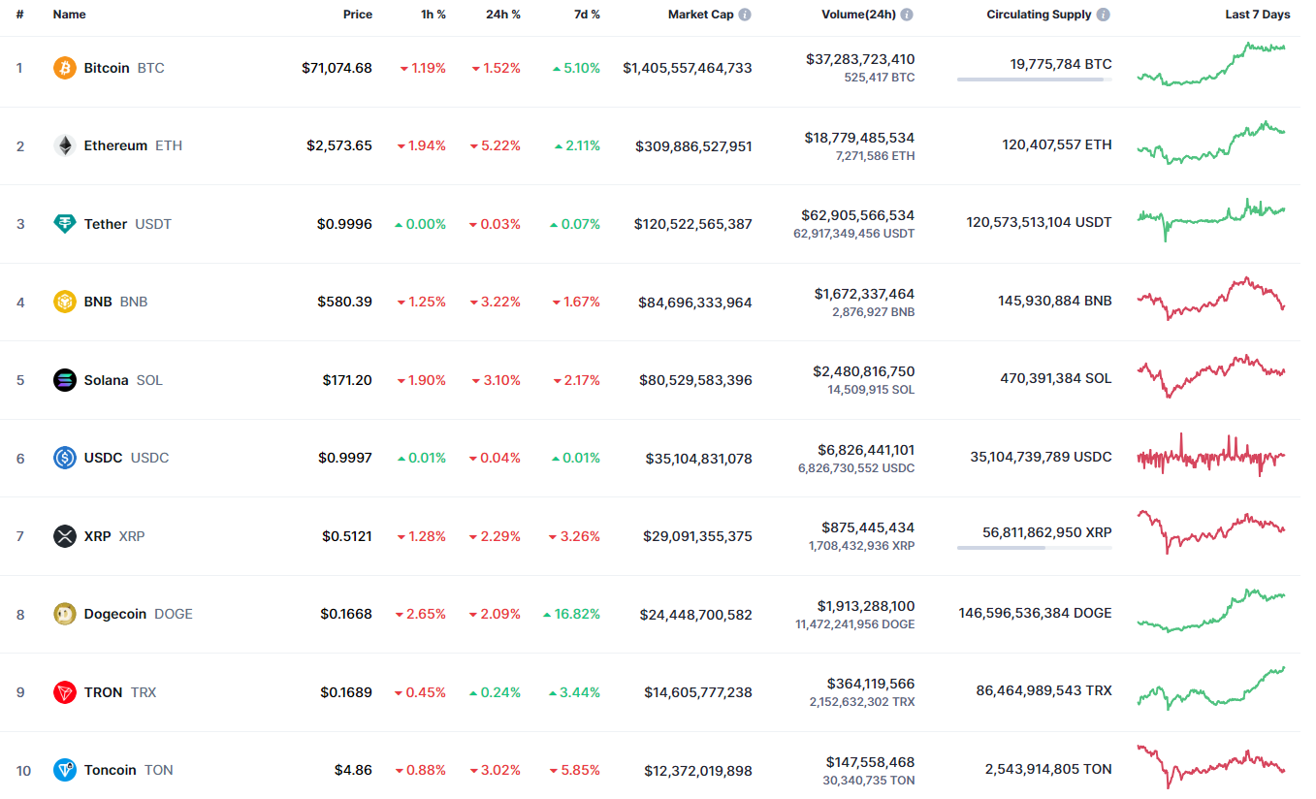Viewport: 1316px width, 799px height.
Task: Select the Solana SOL logo
Action: 64,380
